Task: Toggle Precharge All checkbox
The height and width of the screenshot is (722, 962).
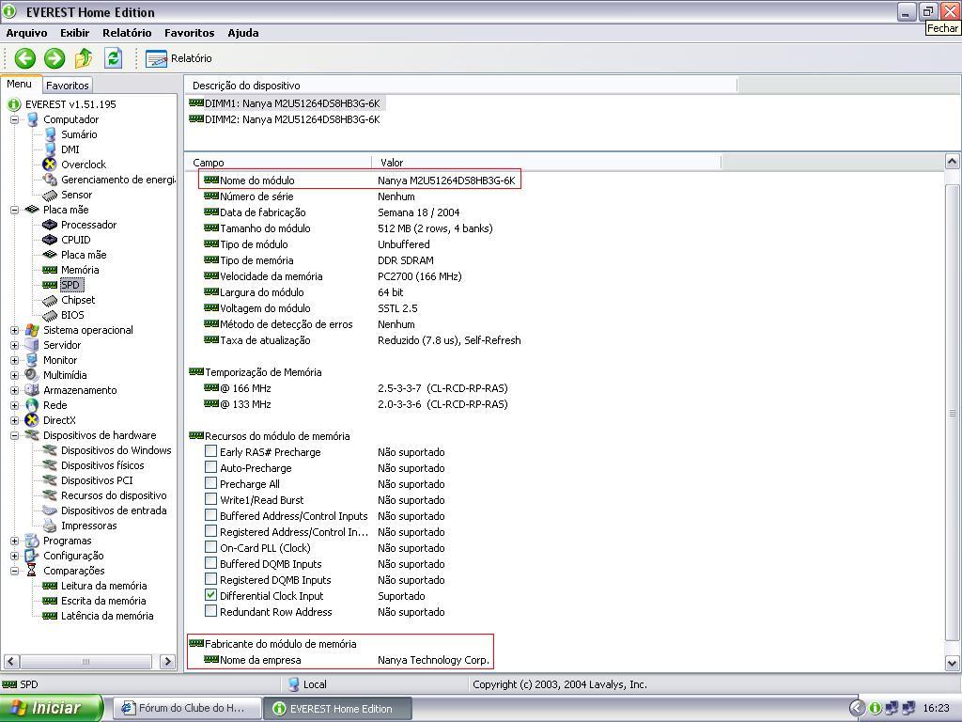Action: pos(210,483)
